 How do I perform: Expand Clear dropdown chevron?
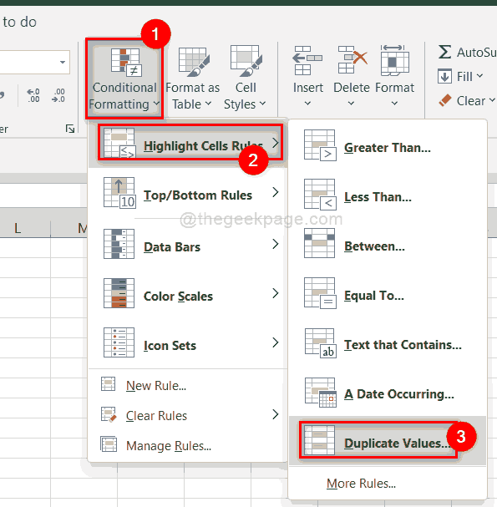coord(492,100)
